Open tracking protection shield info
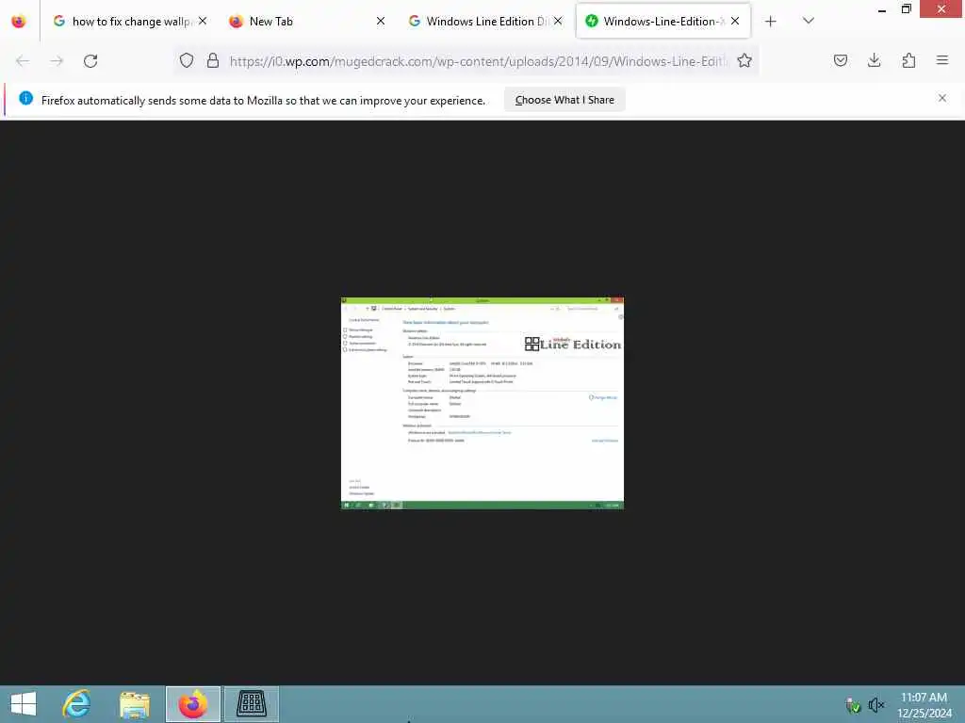 (x=187, y=61)
